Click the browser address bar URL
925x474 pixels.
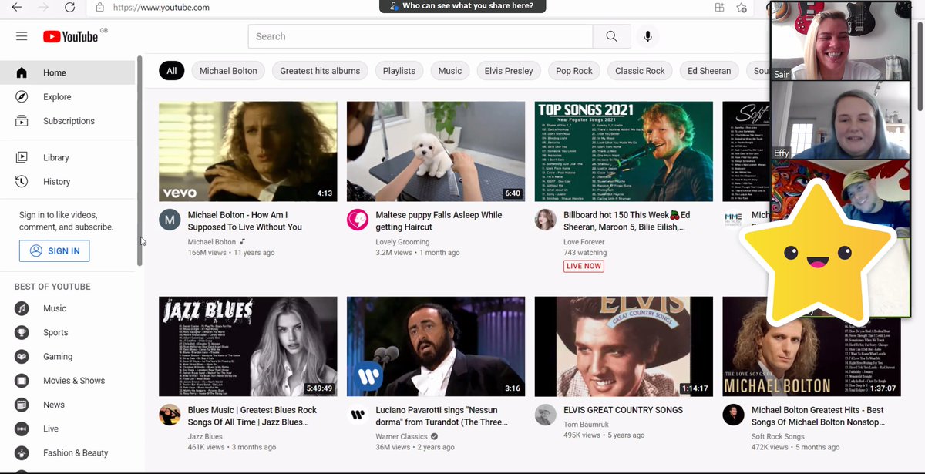pyautogui.click(x=161, y=8)
